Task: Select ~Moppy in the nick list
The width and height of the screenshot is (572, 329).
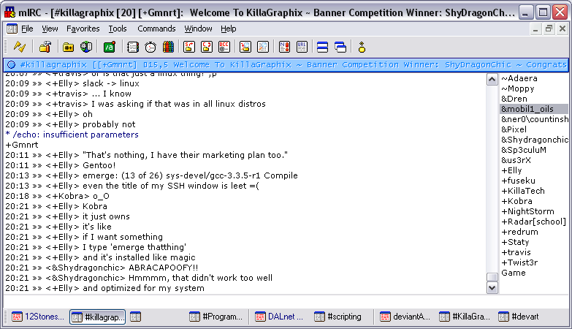Action: coord(518,88)
